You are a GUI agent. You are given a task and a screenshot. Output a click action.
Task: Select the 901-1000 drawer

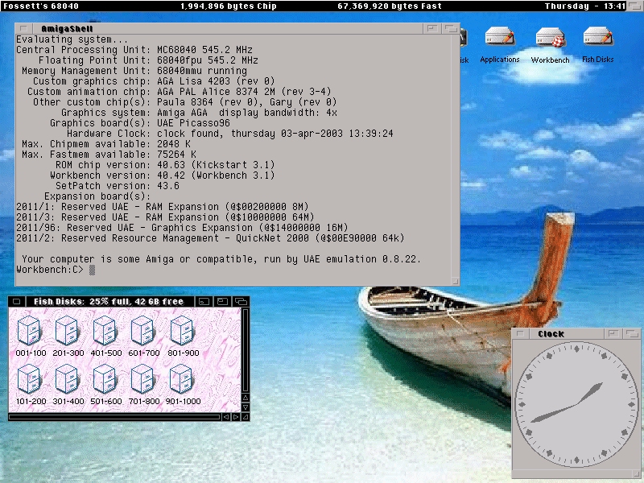pos(183,379)
